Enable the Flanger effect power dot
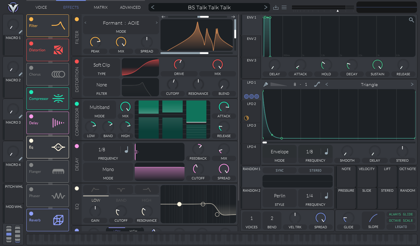 click(31, 165)
